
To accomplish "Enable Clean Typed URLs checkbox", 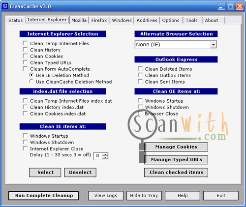I will tap(25, 62).
